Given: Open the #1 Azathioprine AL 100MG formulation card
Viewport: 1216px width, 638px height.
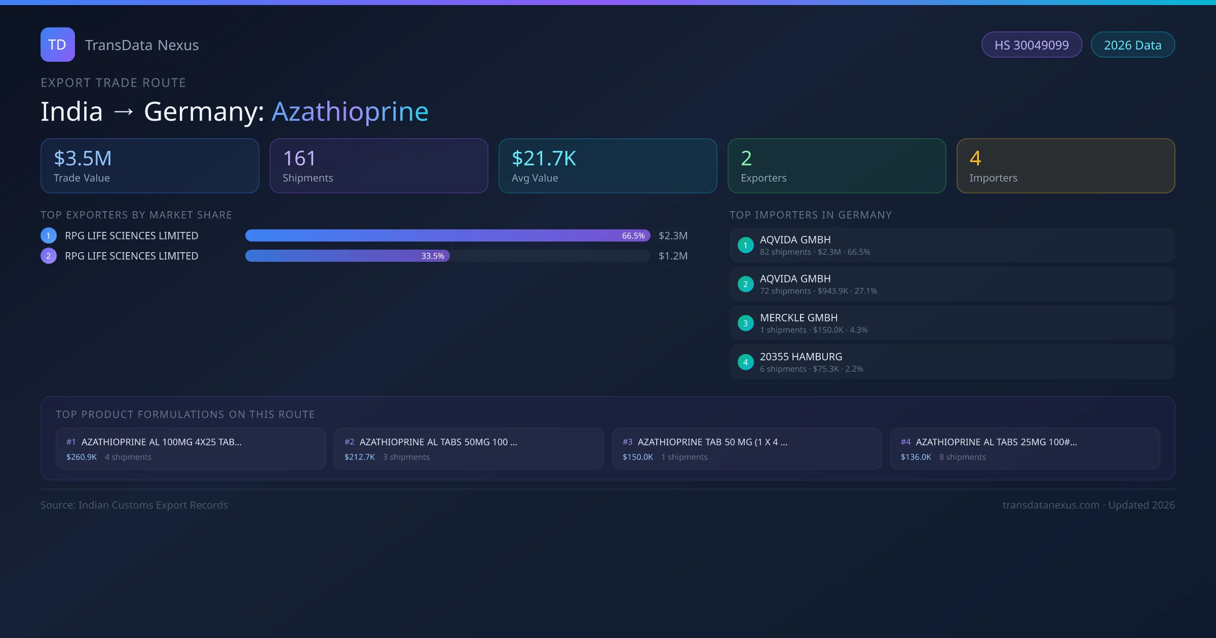Looking at the screenshot, I should 191,449.
